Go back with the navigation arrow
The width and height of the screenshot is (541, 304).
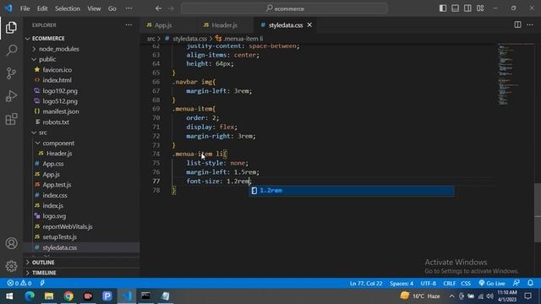(158, 8)
